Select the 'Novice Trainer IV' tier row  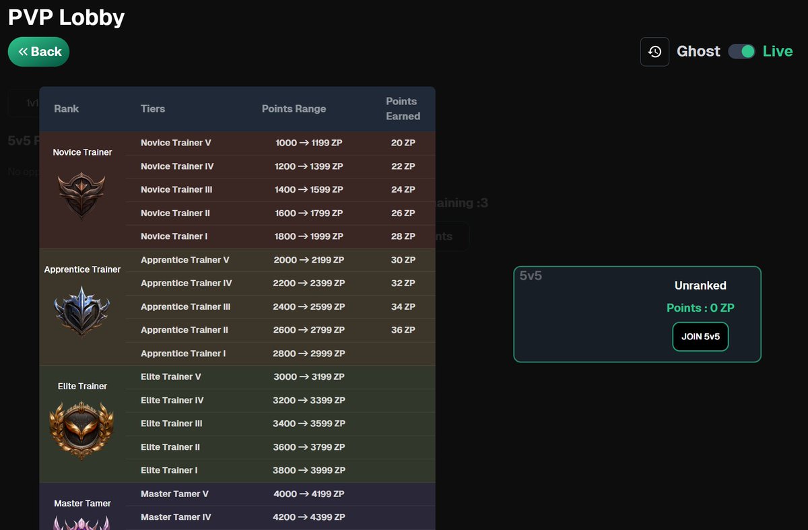(281, 166)
